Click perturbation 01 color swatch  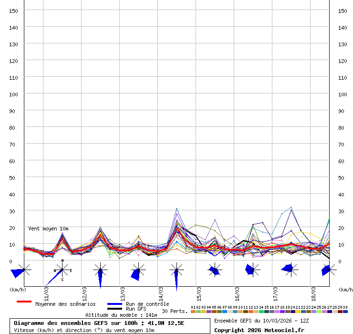[193, 312]
